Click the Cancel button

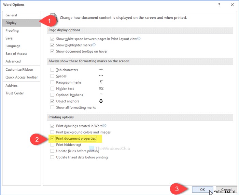(226, 190)
